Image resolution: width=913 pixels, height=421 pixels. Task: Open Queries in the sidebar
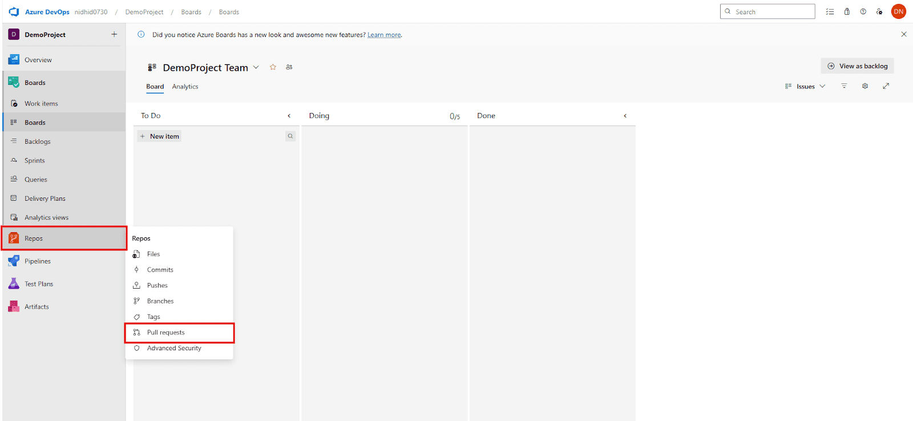[x=64, y=179]
